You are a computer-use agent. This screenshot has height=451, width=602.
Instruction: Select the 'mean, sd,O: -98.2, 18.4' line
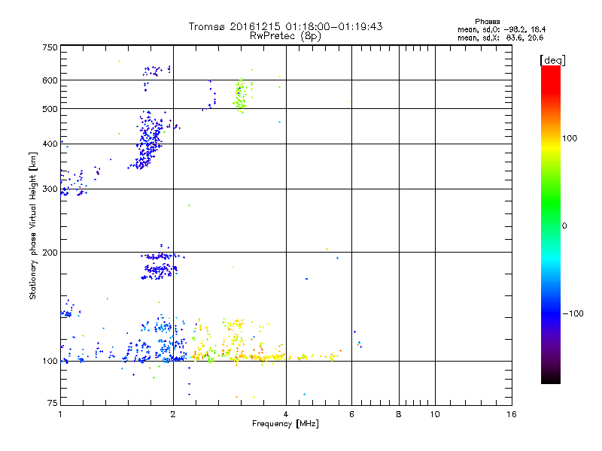coord(501,29)
